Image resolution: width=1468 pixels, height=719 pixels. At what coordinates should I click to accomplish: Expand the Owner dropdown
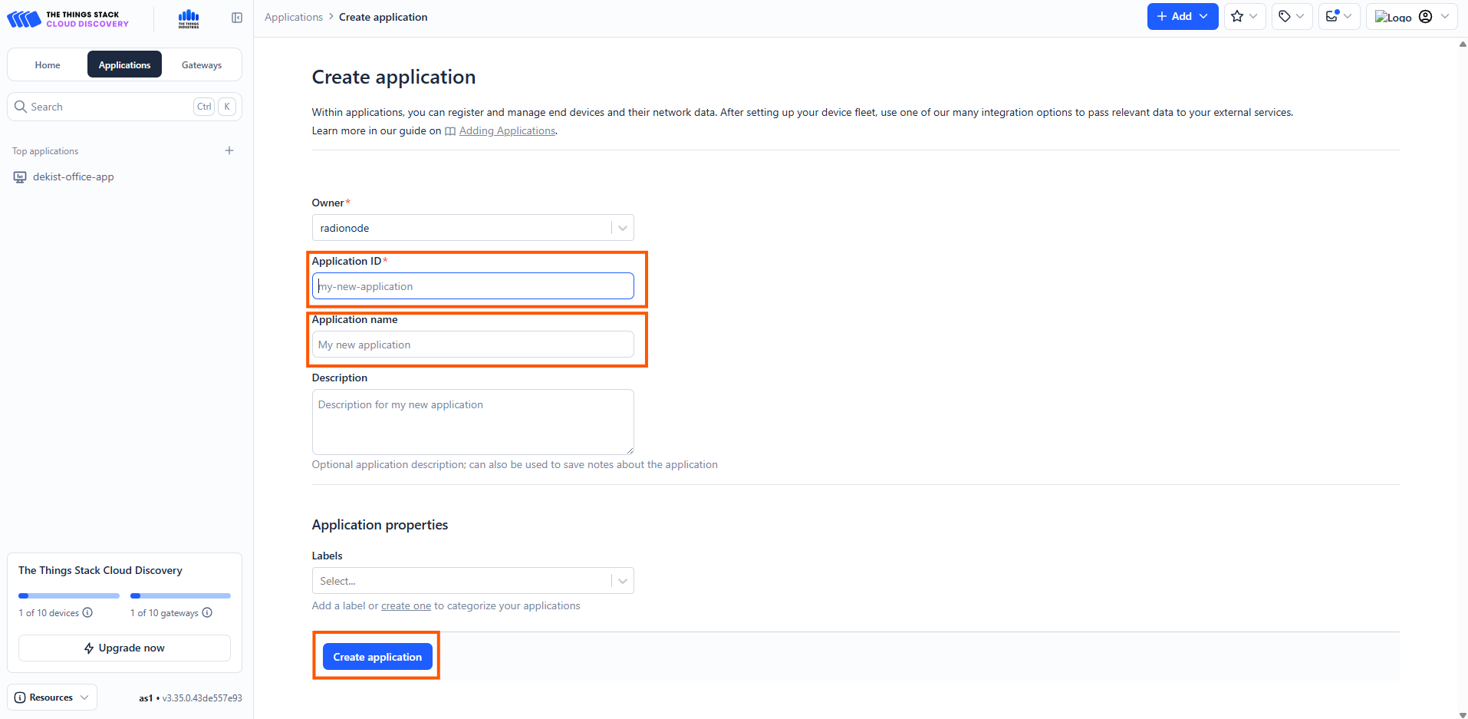[x=622, y=228]
